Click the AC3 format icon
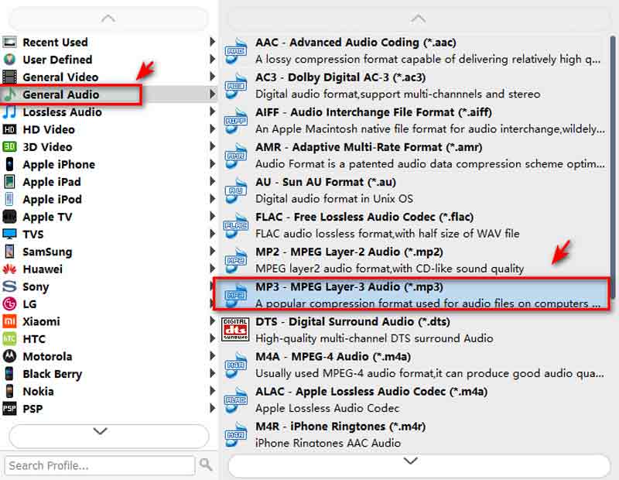The width and height of the screenshot is (619, 480). (236, 85)
